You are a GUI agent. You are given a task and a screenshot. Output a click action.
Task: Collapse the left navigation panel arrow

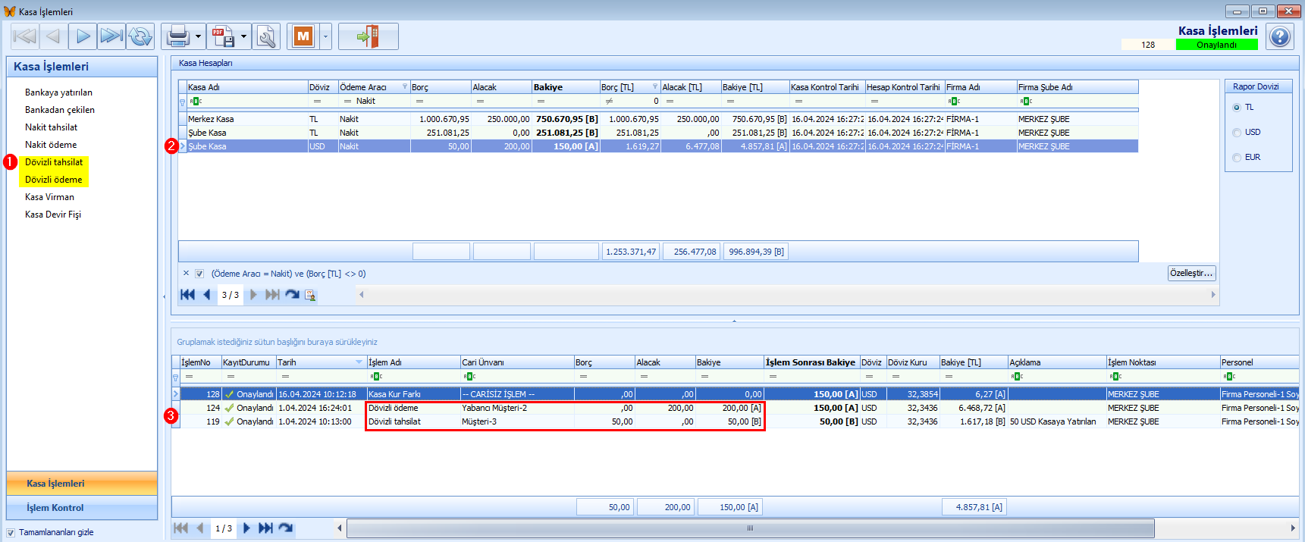click(x=164, y=296)
